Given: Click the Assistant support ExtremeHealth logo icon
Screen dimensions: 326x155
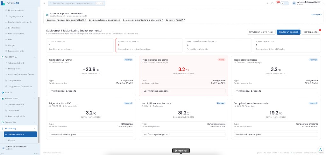Looking at the screenshot, I should pos(47,15).
